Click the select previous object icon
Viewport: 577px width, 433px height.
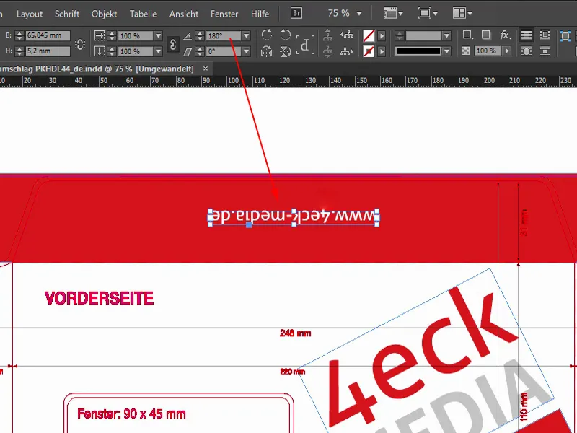[347, 35]
